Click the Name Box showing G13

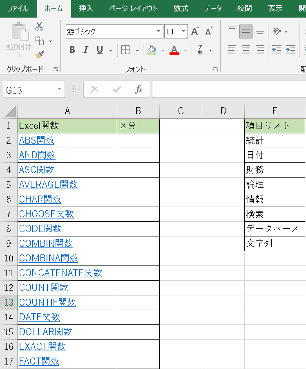click(30, 89)
